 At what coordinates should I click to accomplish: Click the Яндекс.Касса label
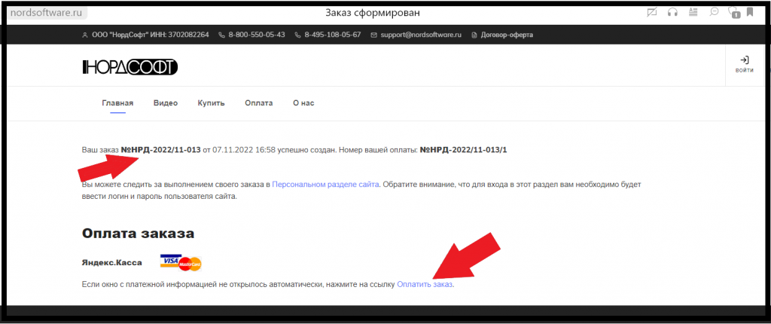(111, 263)
